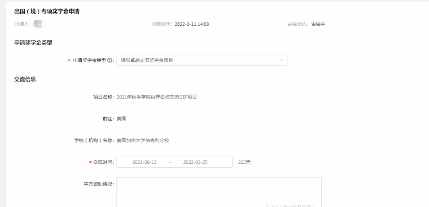Click the 交流时间 field label
The height and width of the screenshot is (207, 429).
click(x=103, y=163)
